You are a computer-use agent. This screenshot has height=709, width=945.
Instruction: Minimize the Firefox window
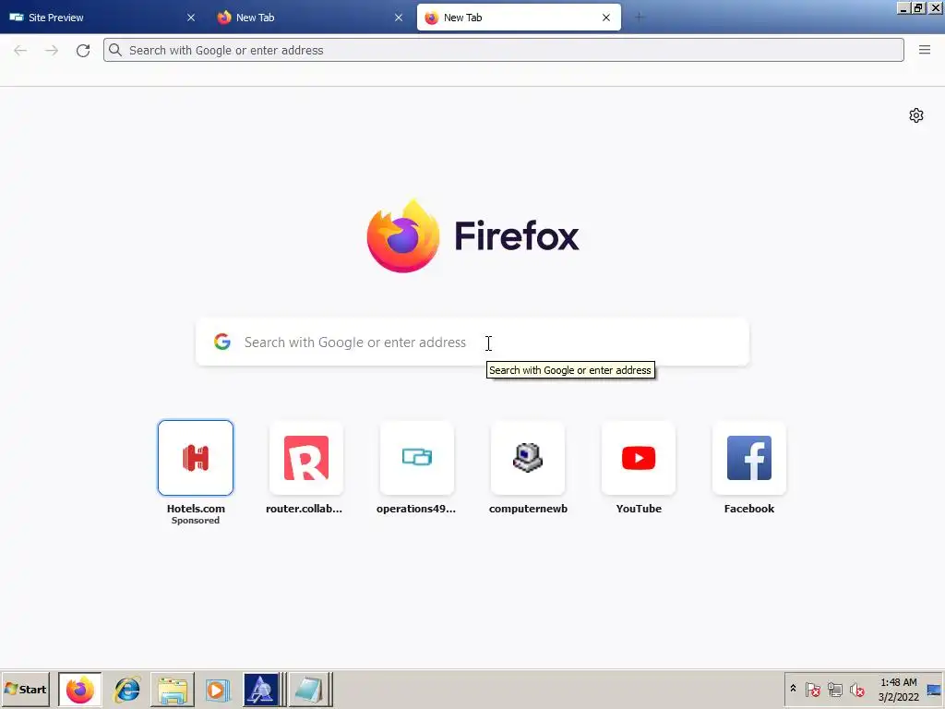pos(903,7)
